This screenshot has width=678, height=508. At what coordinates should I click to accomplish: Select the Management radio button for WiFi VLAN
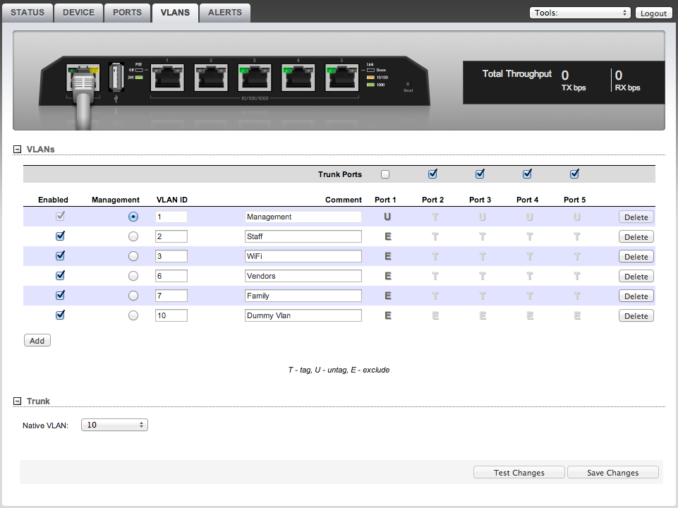pyautogui.click(x=133, y=256)
